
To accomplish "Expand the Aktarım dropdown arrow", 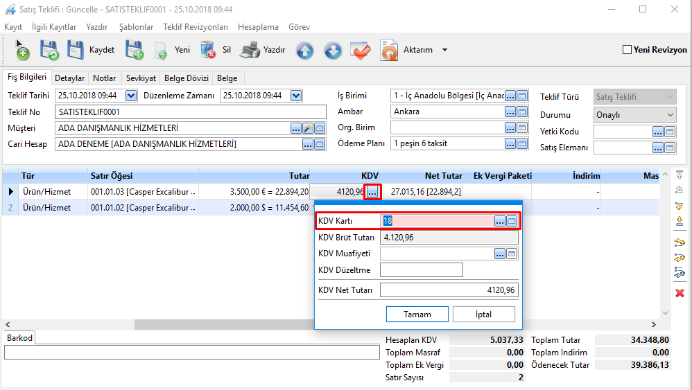I will (x=444, y=50).
